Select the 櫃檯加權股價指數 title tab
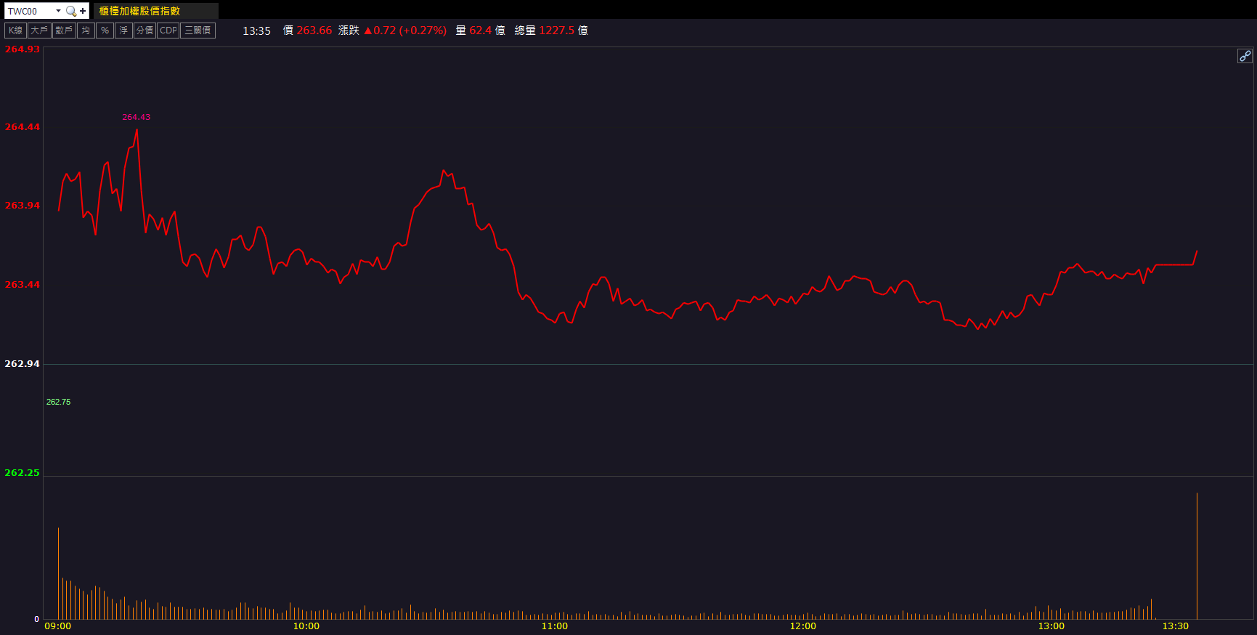The width and height of the screenshot is (1257, 635). (139, 11)
